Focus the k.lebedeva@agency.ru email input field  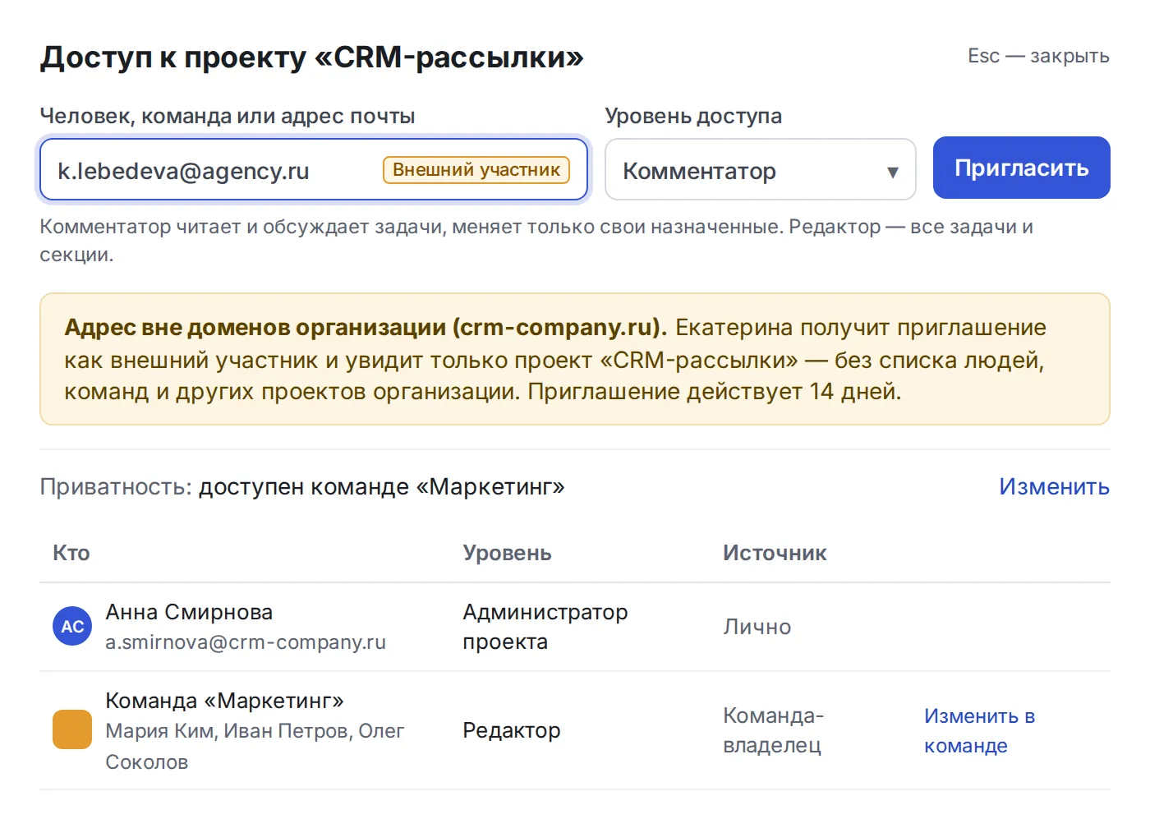point(314,169)
